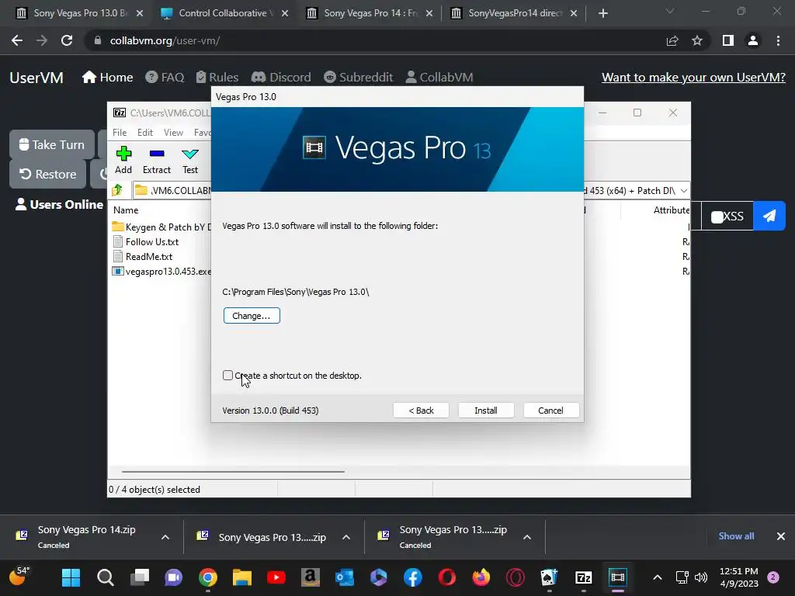Expand Sony Vegas Pro 14.zip download options
The width and height of the screenshot is (795, 596).
[165, 537]
